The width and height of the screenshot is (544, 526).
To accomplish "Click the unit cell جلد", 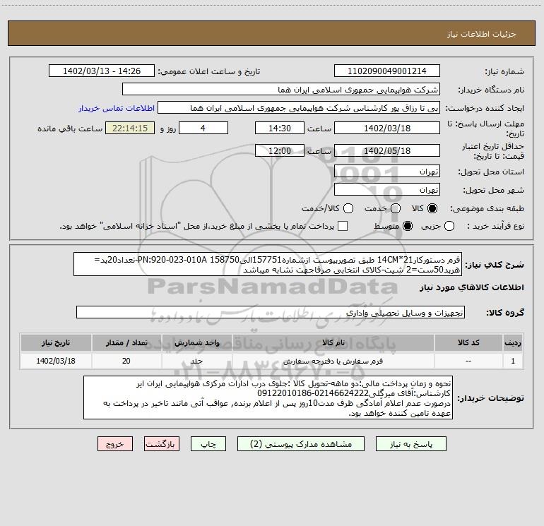I will (196, 361).
